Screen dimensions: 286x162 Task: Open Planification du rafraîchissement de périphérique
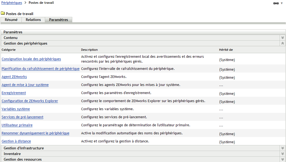41,69
